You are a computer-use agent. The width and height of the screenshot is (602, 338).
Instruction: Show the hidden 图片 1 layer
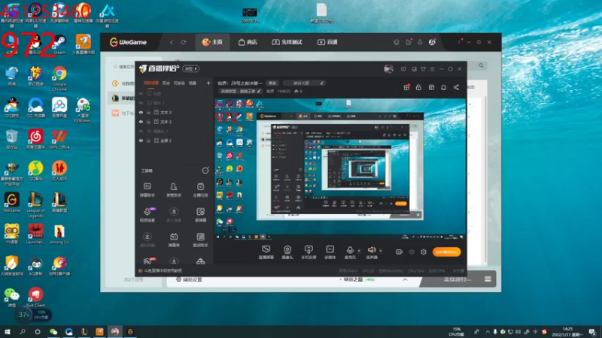tap(141, 103)
